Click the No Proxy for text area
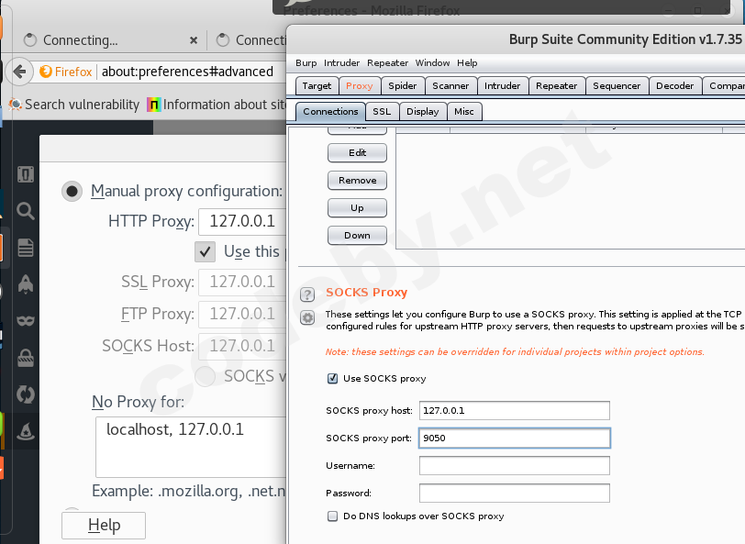The width and height of the screenshot is (745, 544). 191,447
